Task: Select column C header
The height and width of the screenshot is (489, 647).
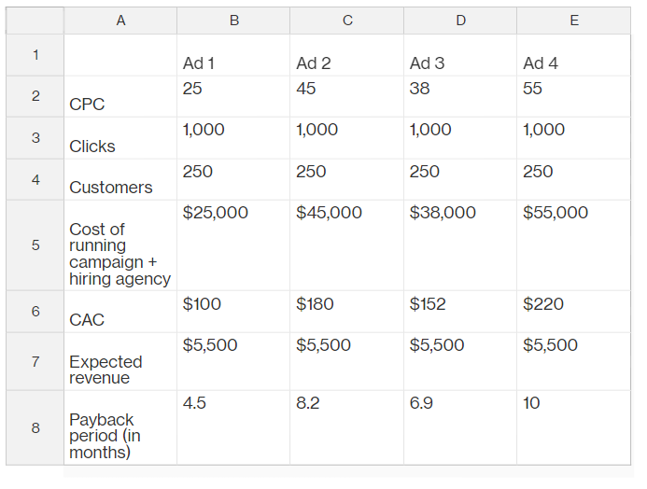Action: [x=347, y=21]
